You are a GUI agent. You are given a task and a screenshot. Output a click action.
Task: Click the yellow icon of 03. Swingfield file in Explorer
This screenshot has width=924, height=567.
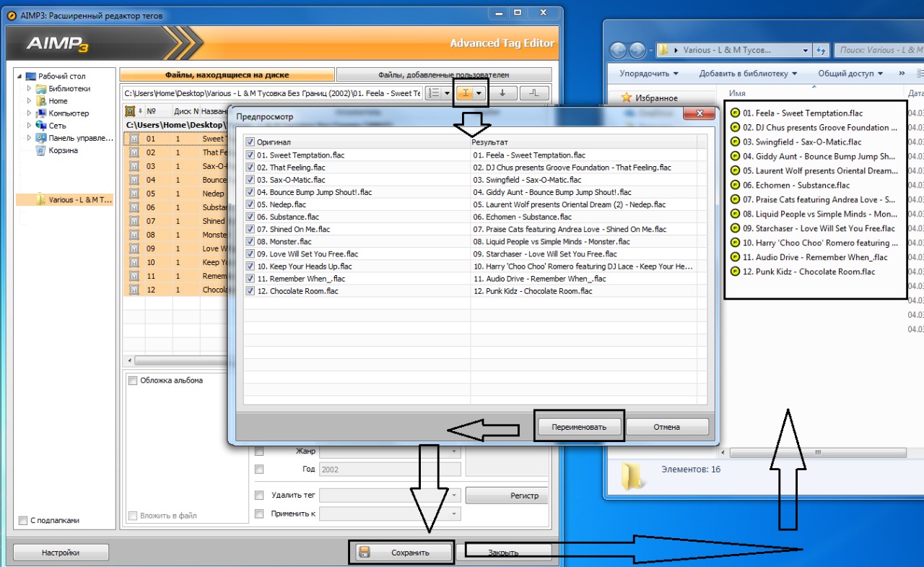736,142
